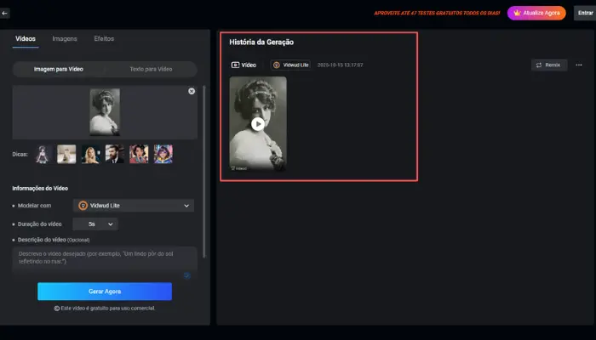Click the Gerar Agora button
This screenshot has height=340, width=596.
click(105, 292)
